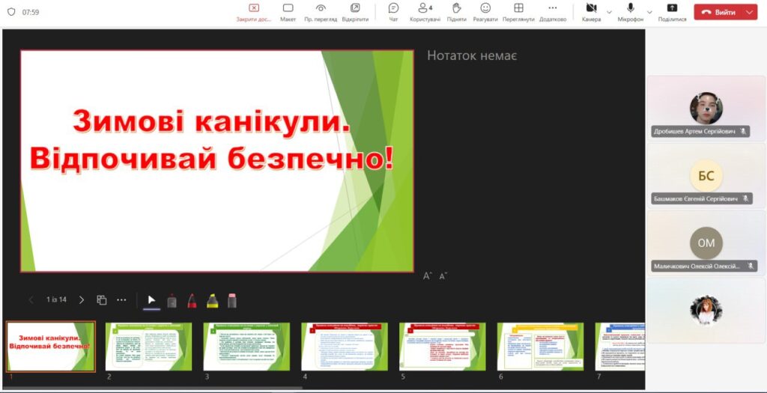The height and width of the screenshot is (393, 767).
Task: Show the Користувачі participants list
Action: (x=425, y=11)
